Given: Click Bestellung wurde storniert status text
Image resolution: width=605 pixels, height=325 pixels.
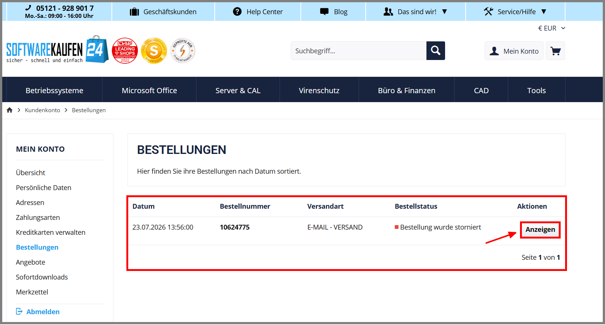Looking at the screenshot, I should [x=441, y=227].
